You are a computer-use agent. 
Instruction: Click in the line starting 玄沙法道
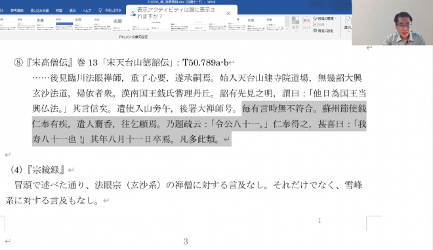point(199,93)
